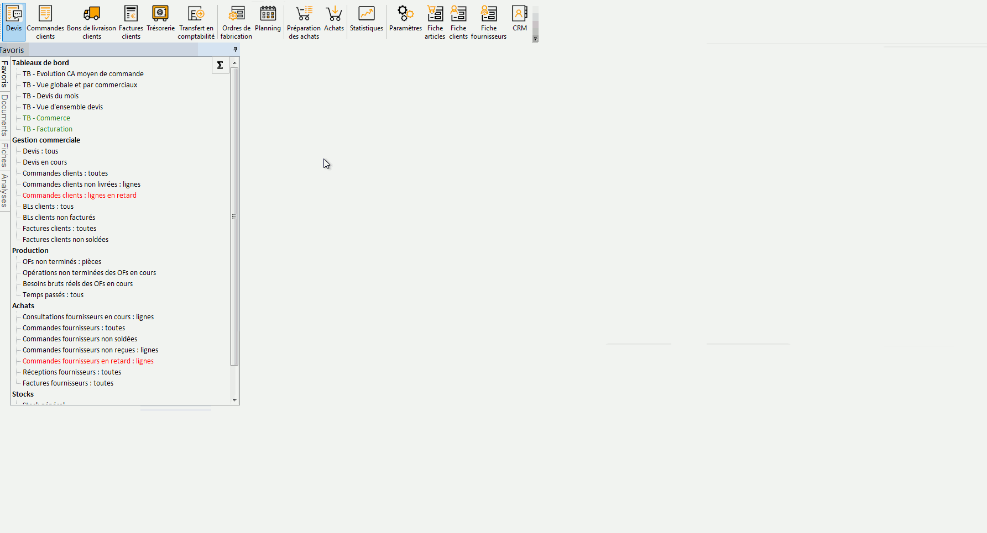Click the favorites list scroll down arrow
987x533 pixels.
click(x=234, y=400)
